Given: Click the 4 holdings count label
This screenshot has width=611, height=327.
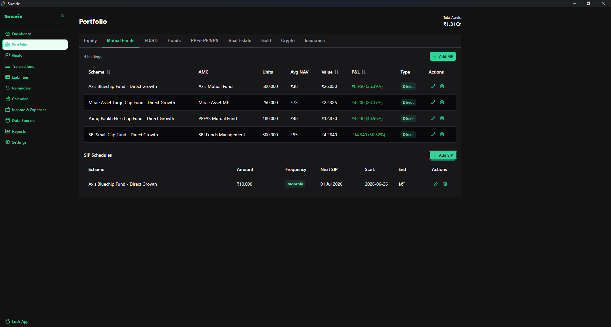Looking at the screenshot, I should (x=93, y=56).
